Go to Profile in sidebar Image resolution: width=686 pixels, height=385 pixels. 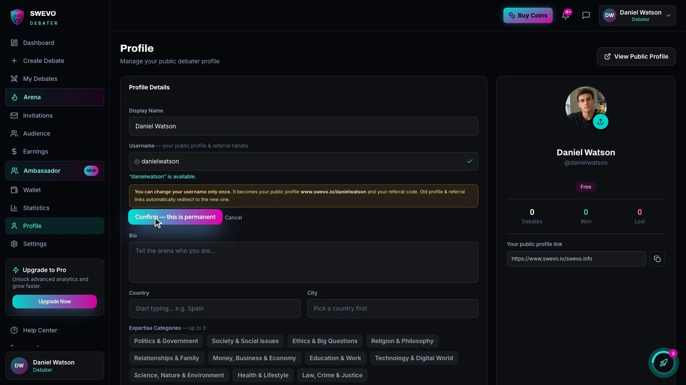(x=54, y=226)
